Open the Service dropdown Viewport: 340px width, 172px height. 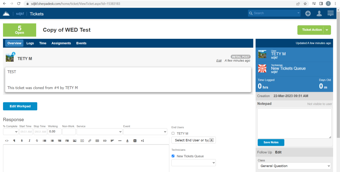click(100, 132)
